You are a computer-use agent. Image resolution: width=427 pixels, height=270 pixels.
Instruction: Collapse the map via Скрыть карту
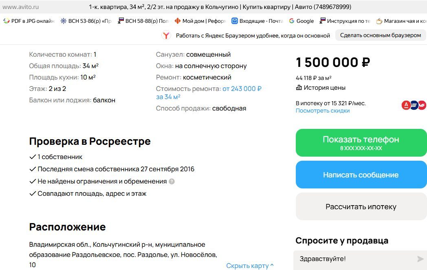click(x=250, y=266)
